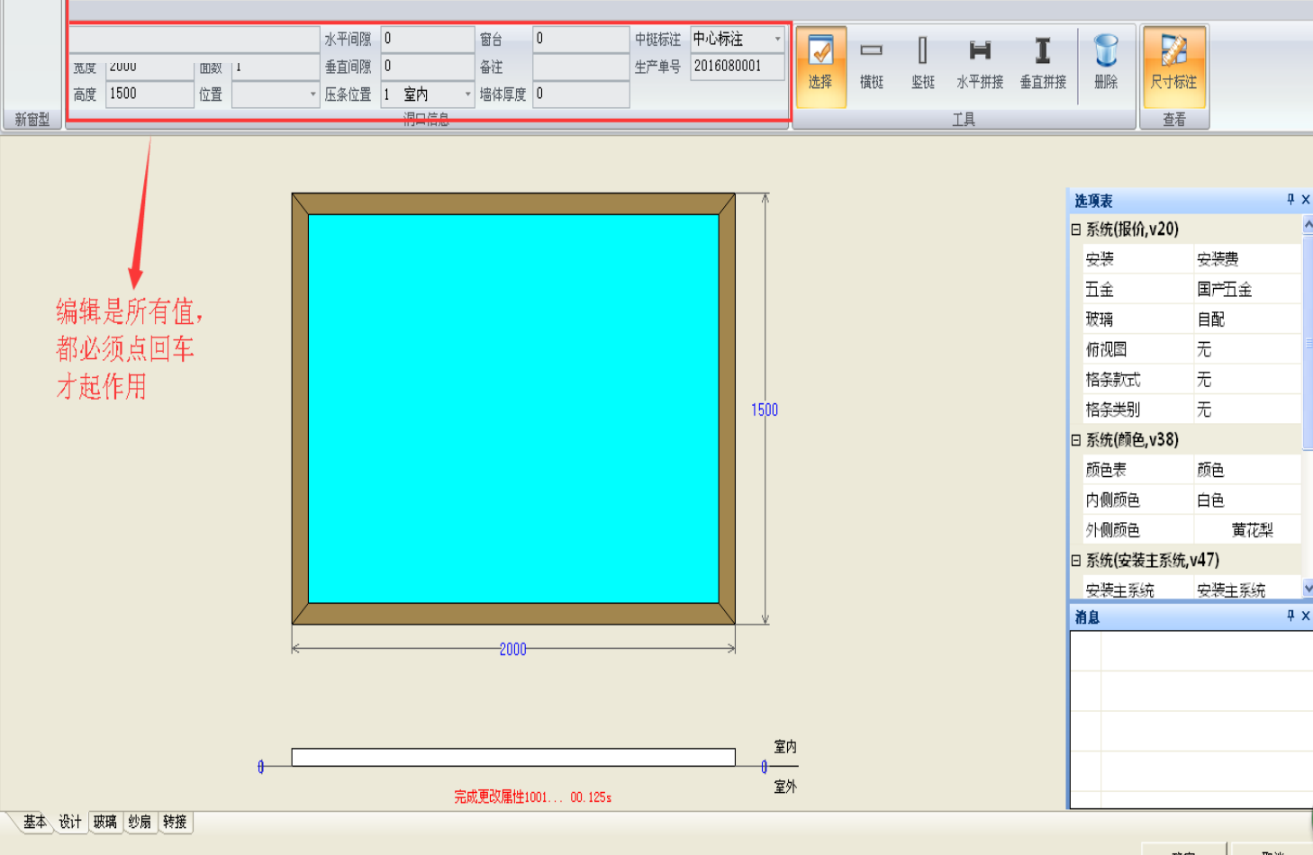Click the 完成更改属性1001 status text

click(532, 797)
